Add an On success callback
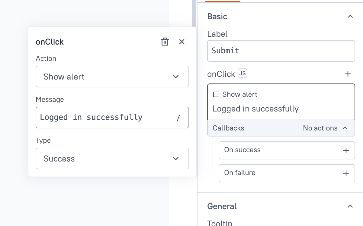This screenshot has height=226, width=363. (x=346, y=150)
